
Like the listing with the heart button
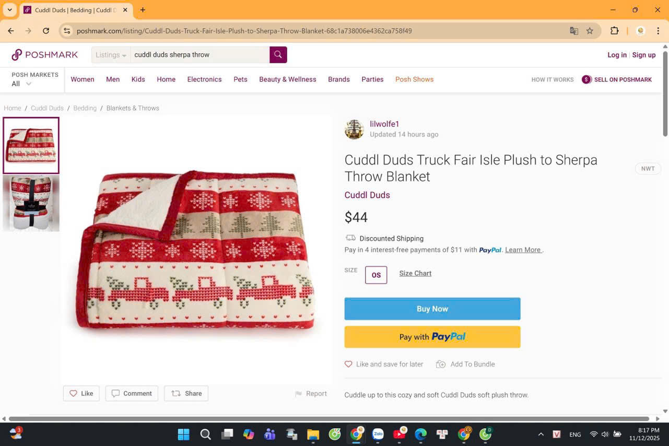point(81,393)
